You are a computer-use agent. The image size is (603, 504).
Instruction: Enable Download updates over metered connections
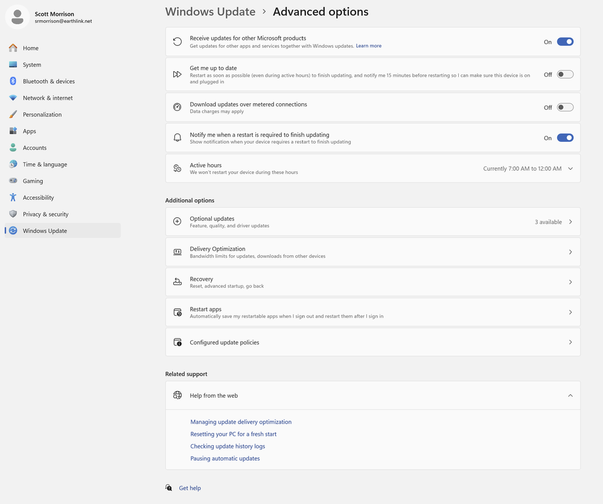pos(565,107)
